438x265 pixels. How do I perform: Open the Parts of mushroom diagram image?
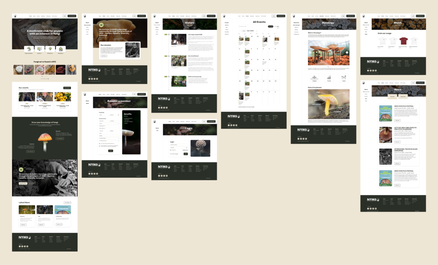[329, 104]
